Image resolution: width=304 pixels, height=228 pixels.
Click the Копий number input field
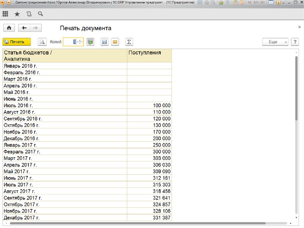[x=70, y=42]
